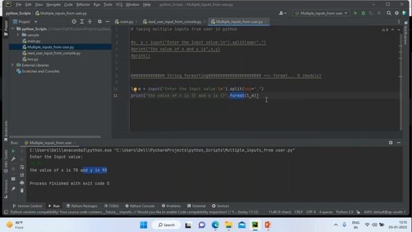Clear all Run console output with trash icon
412x232 pixels.
click(x=22, y=190)
